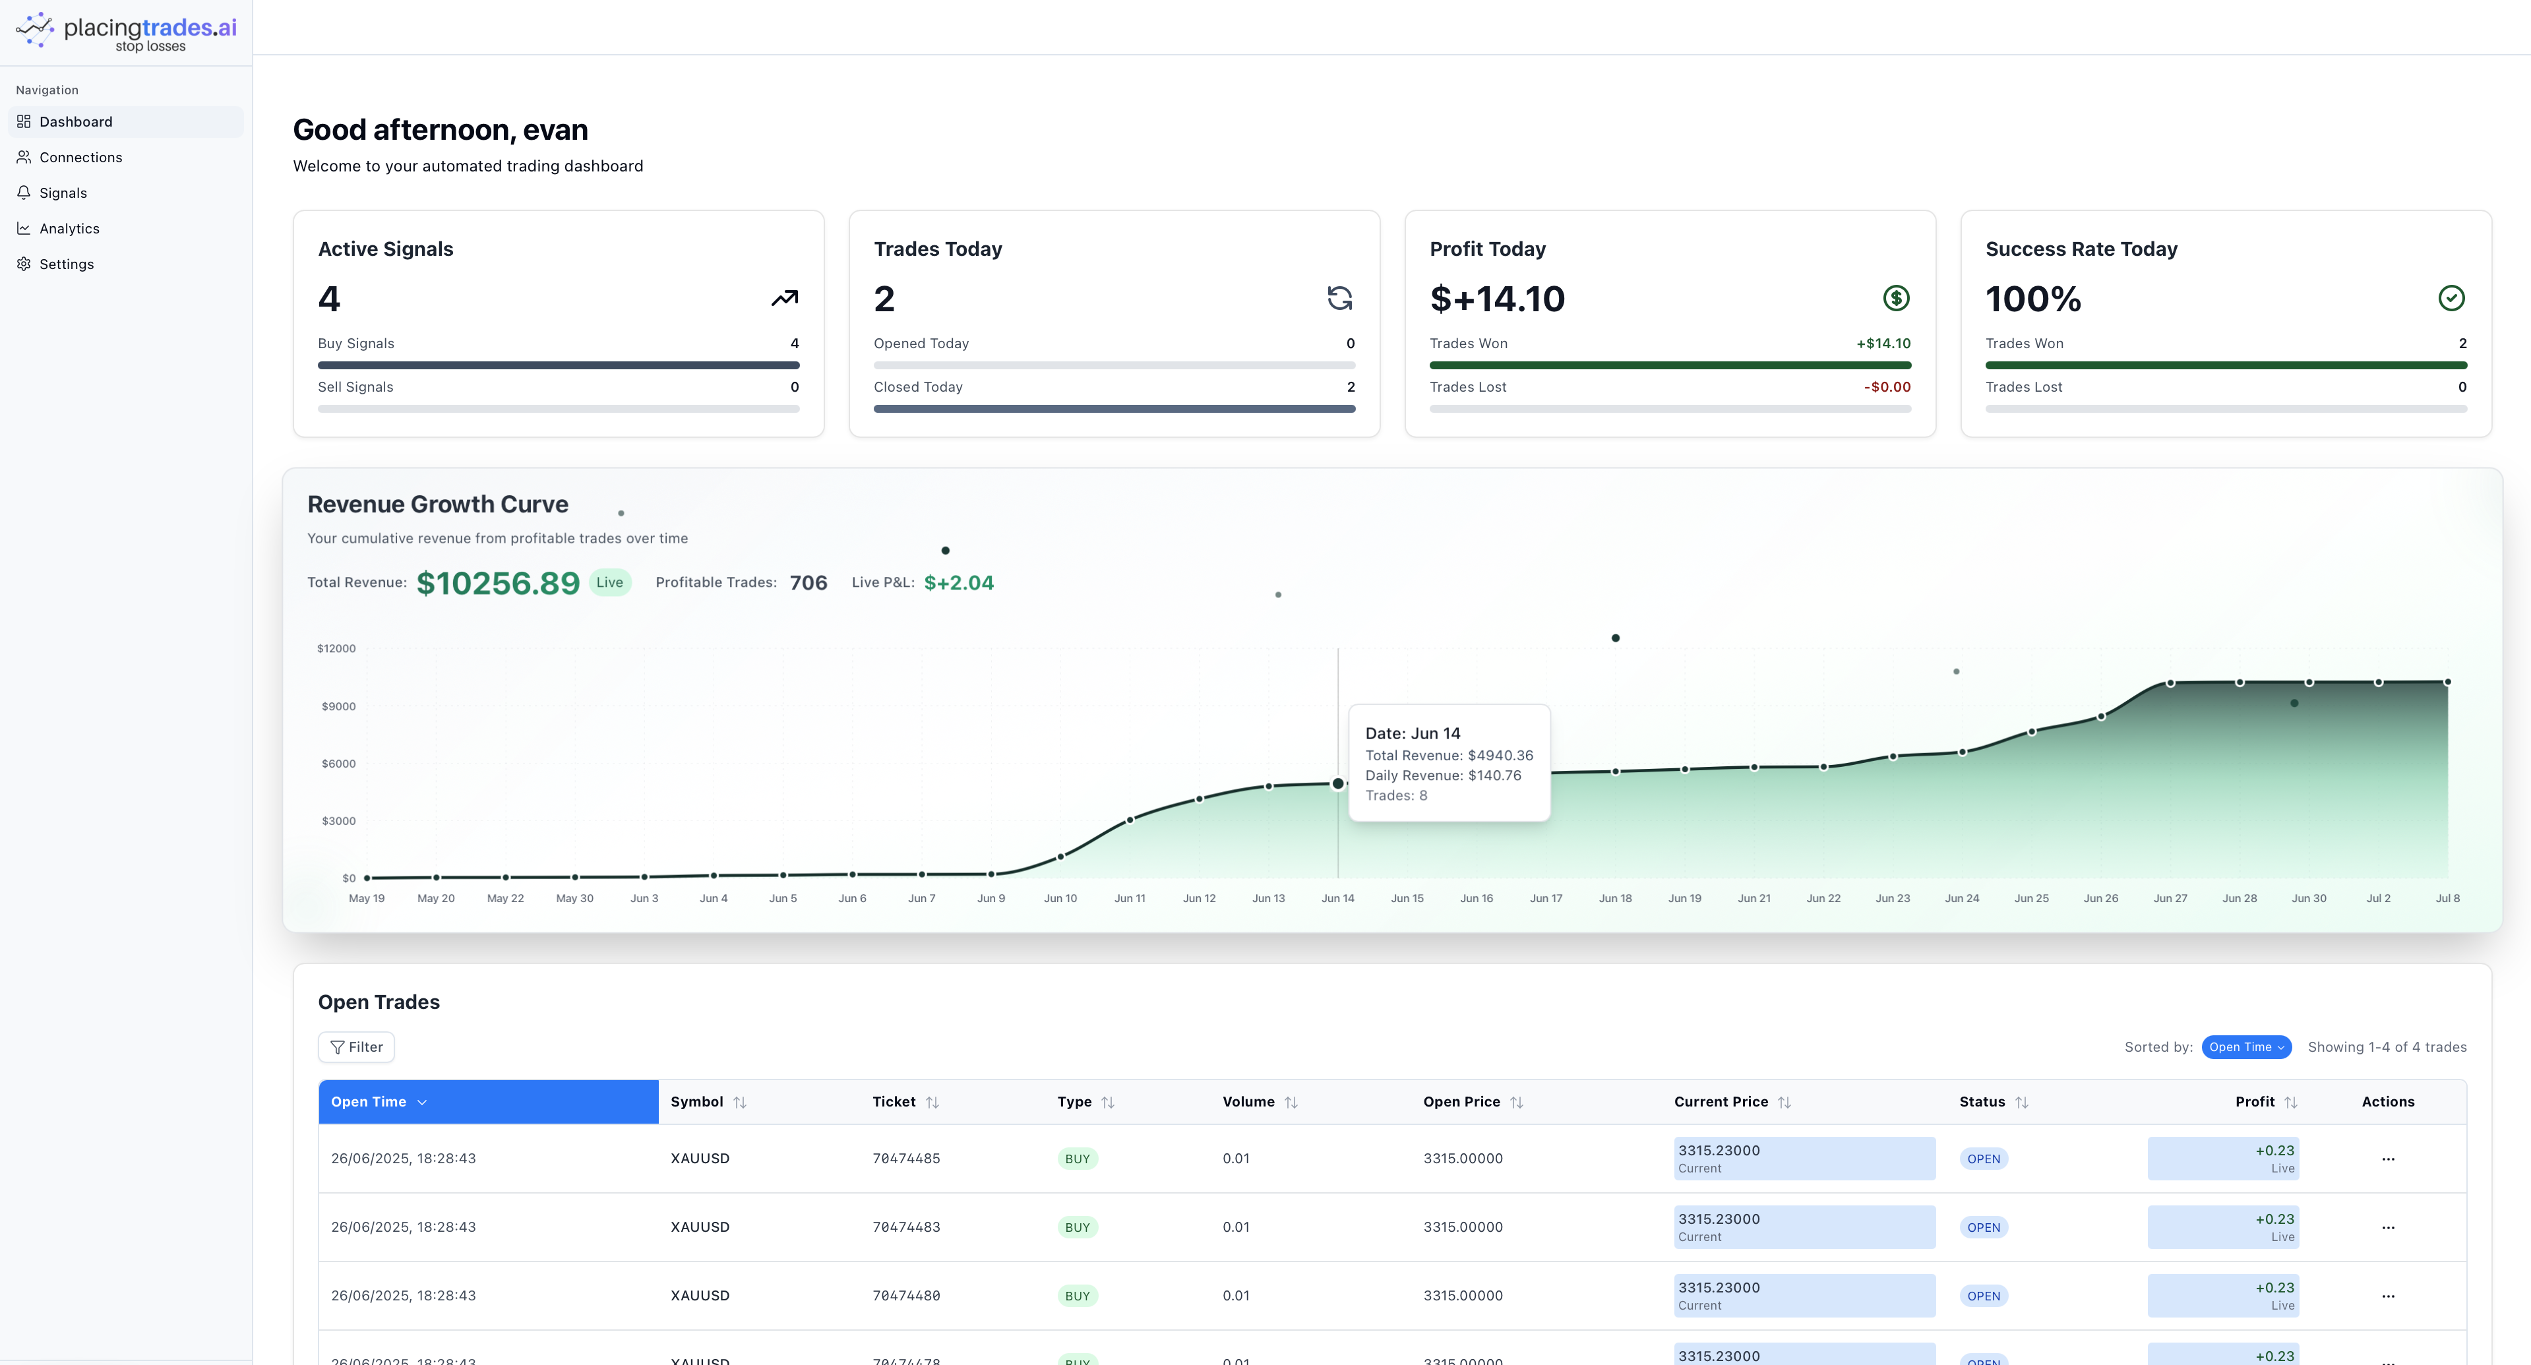Go to Connections page
This screenshot has height=1365, width=2531.
pos(126,157)
